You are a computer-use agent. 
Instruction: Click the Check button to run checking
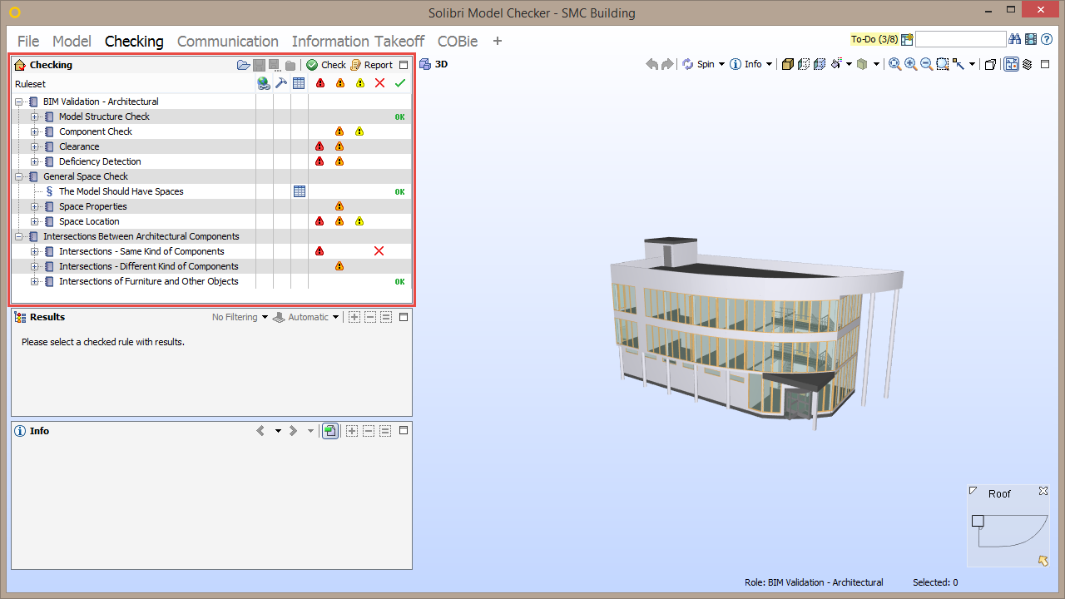(x=331, y=64)
